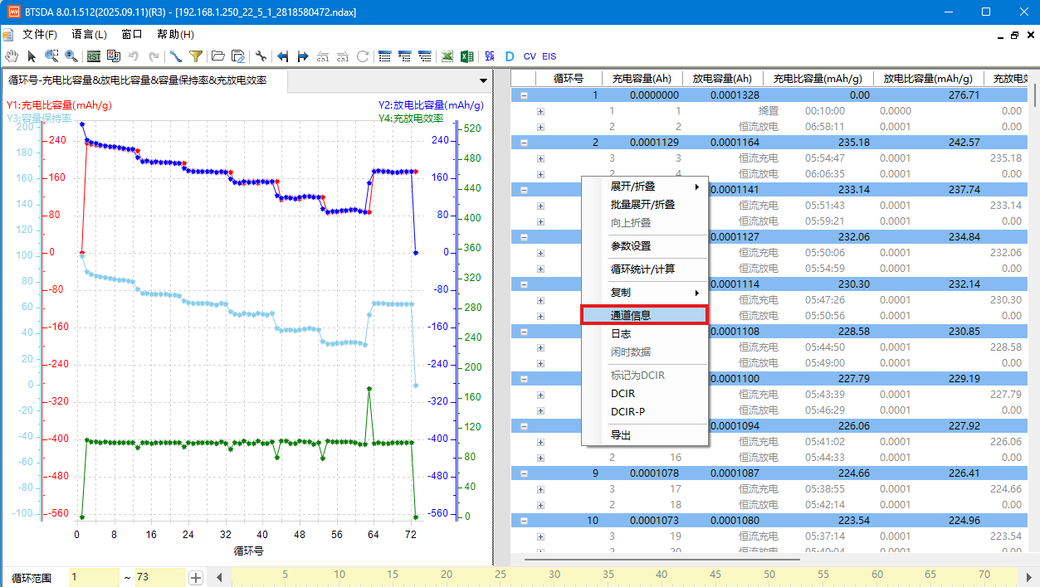Click the plus button beside cycle range
Viewport: 1040px width, 587px height.
click(196, 577)
